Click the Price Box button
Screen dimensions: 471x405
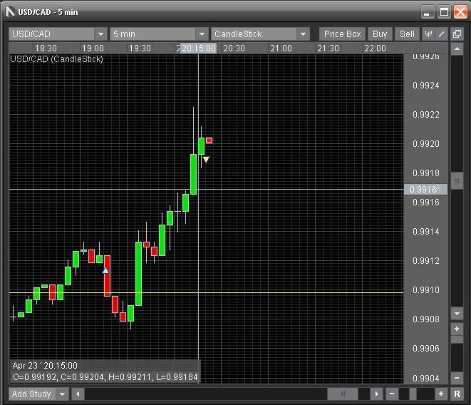pyautogui.click(x=343, y=34)
